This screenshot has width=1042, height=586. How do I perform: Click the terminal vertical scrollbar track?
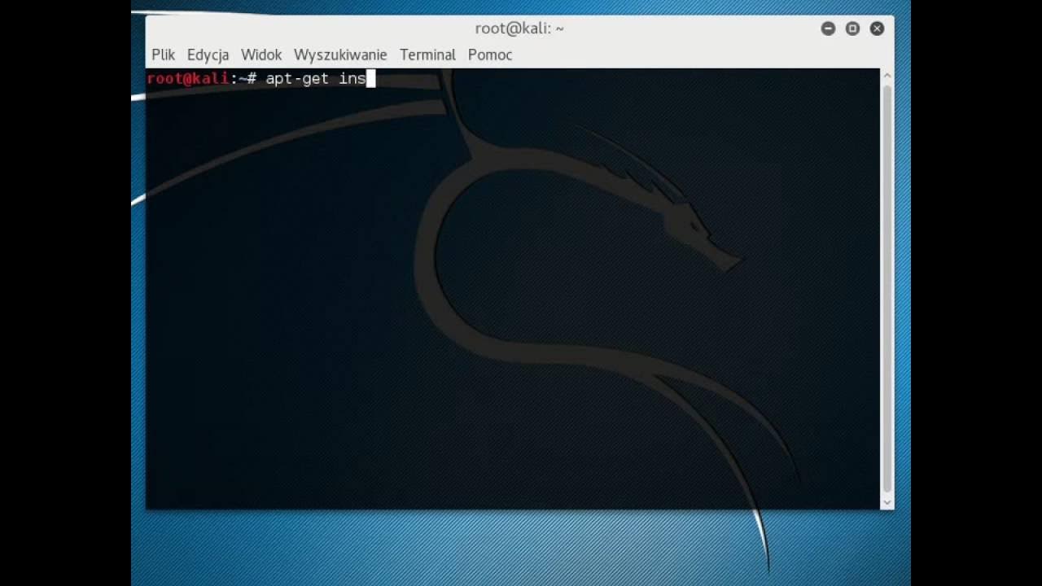click(x=887, y=289)
